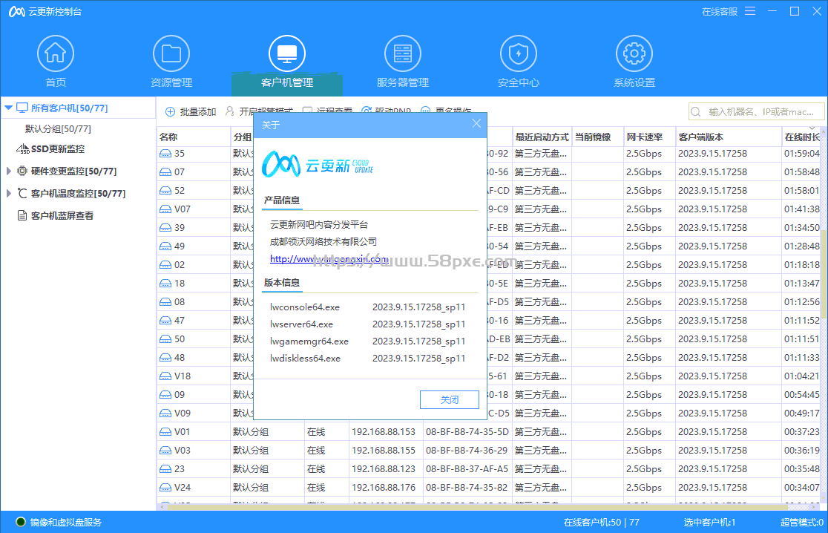The image size is (828, 533).
Task: Select client row V18
Action: tap(489, 376)
